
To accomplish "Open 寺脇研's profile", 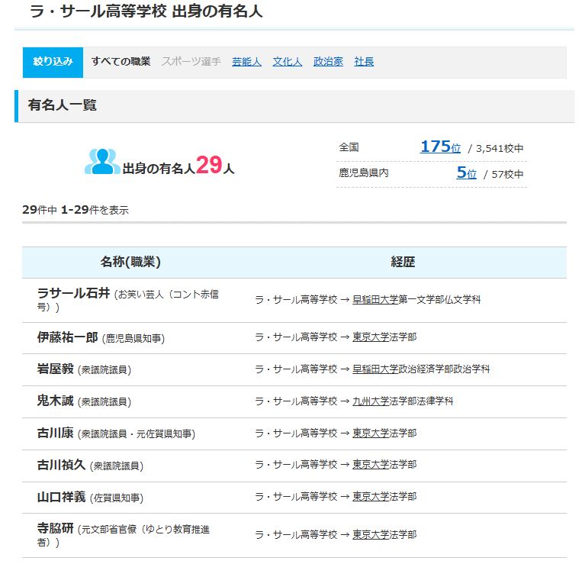I will (55, 528).
